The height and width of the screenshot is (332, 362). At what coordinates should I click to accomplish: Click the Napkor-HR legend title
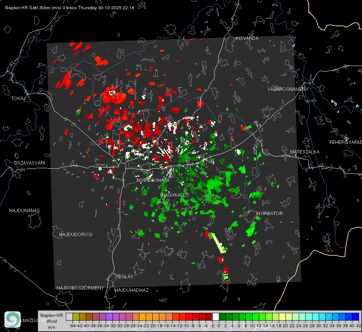click(51, 315)
